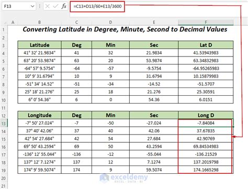Click cell with 137° 12' 7.1274"
Image resolution: width=248 pixels, height=189 pixels.
tap(39, 162)
